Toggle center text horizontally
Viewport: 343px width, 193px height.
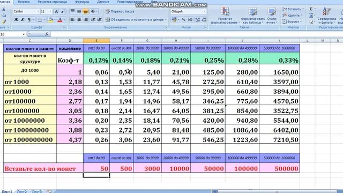pyautogui.click(x=79, y=20)
